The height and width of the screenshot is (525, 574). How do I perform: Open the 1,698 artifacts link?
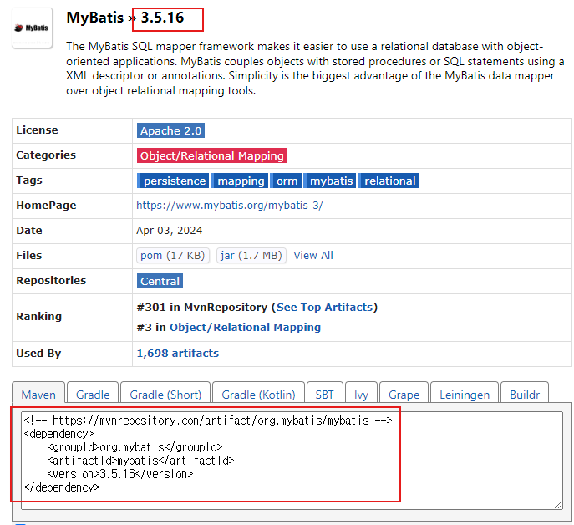point(177,353)
